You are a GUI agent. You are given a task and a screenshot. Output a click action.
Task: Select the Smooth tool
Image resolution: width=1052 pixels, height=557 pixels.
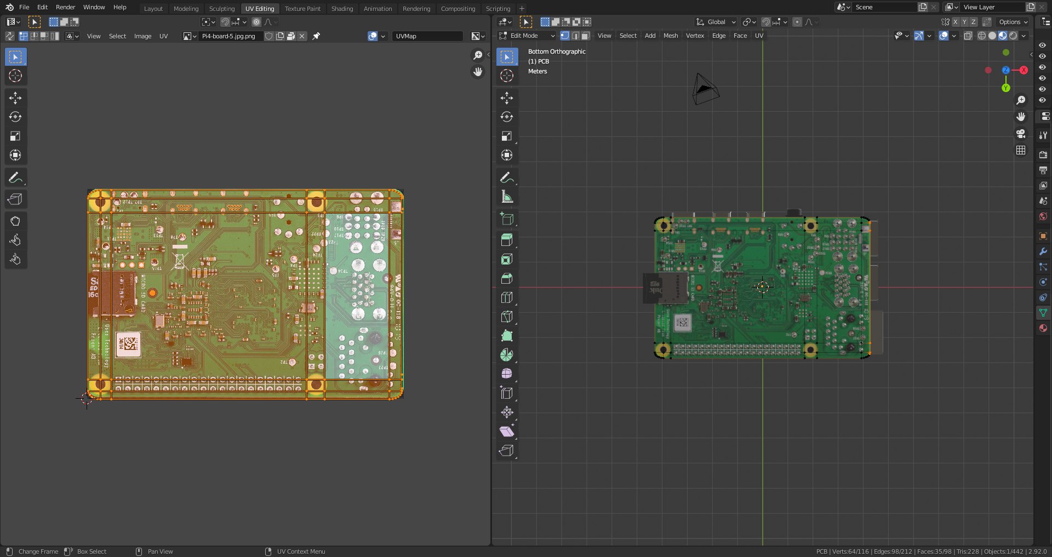tap(507, 374)
